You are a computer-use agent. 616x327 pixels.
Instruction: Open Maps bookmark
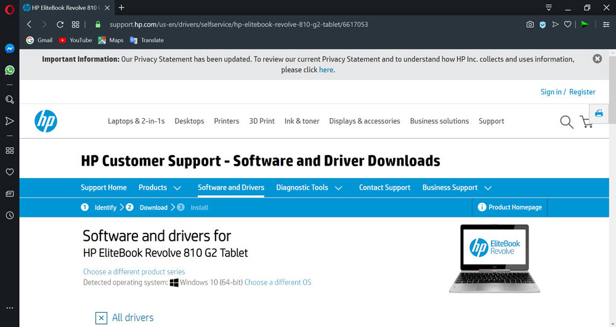tap(111, 40)
